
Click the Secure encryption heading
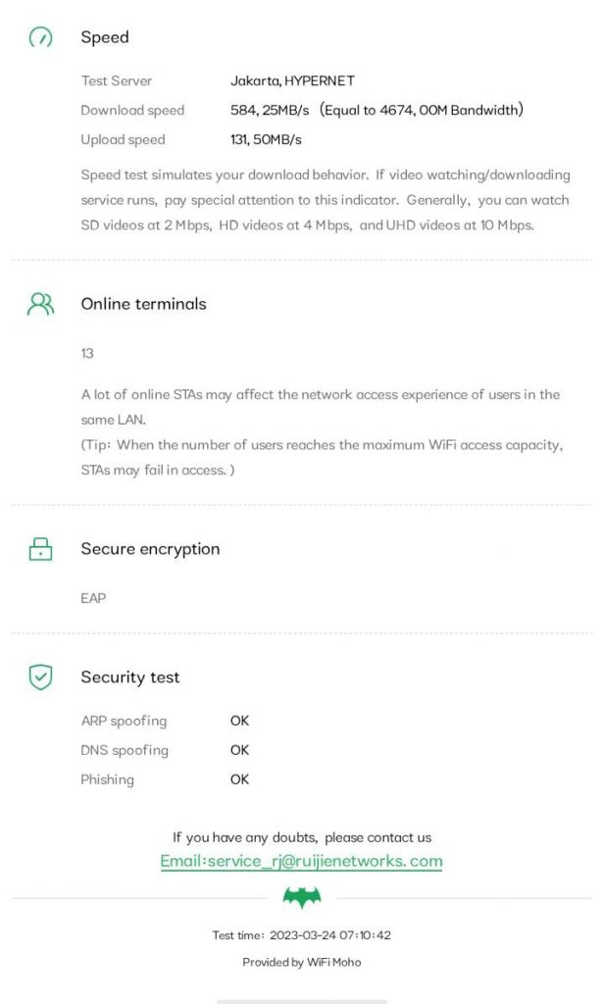[x=150, y=549]
